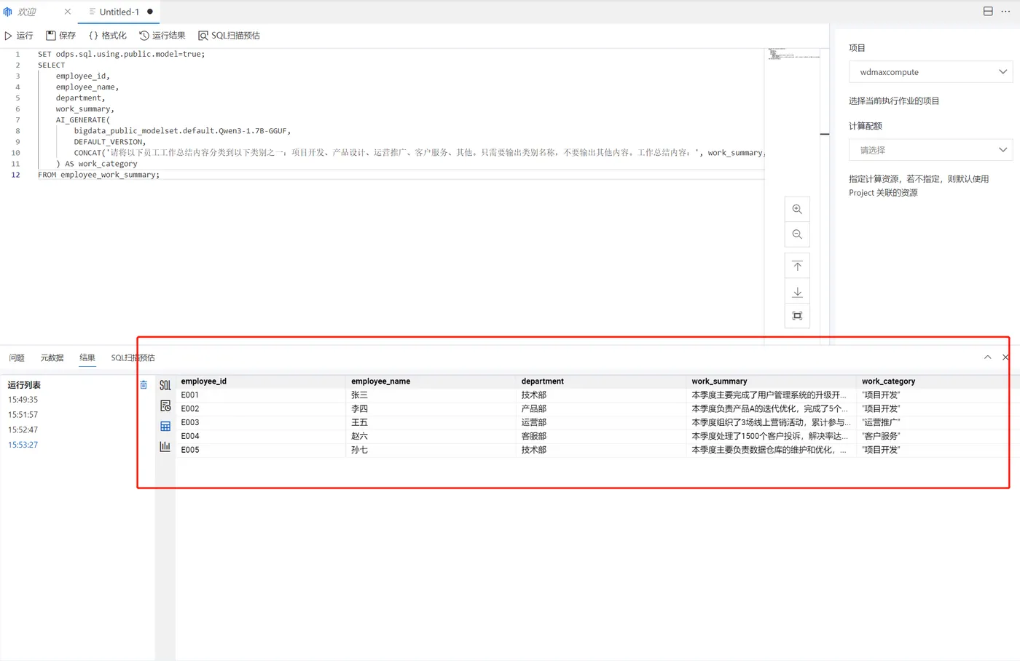Click the 运营部 department cell
Image resolution: width=1020 pixels, height=661 pixels.
(x=602, y=422)
